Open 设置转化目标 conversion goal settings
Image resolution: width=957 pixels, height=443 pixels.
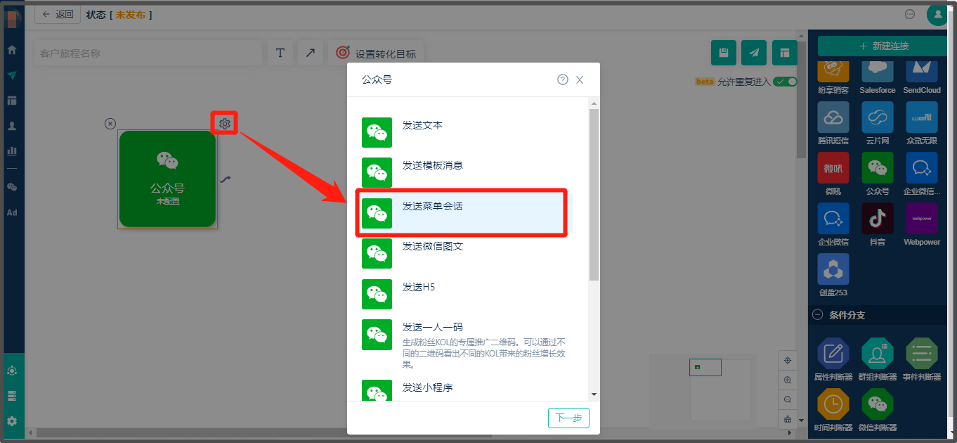[x=376, y=53]
